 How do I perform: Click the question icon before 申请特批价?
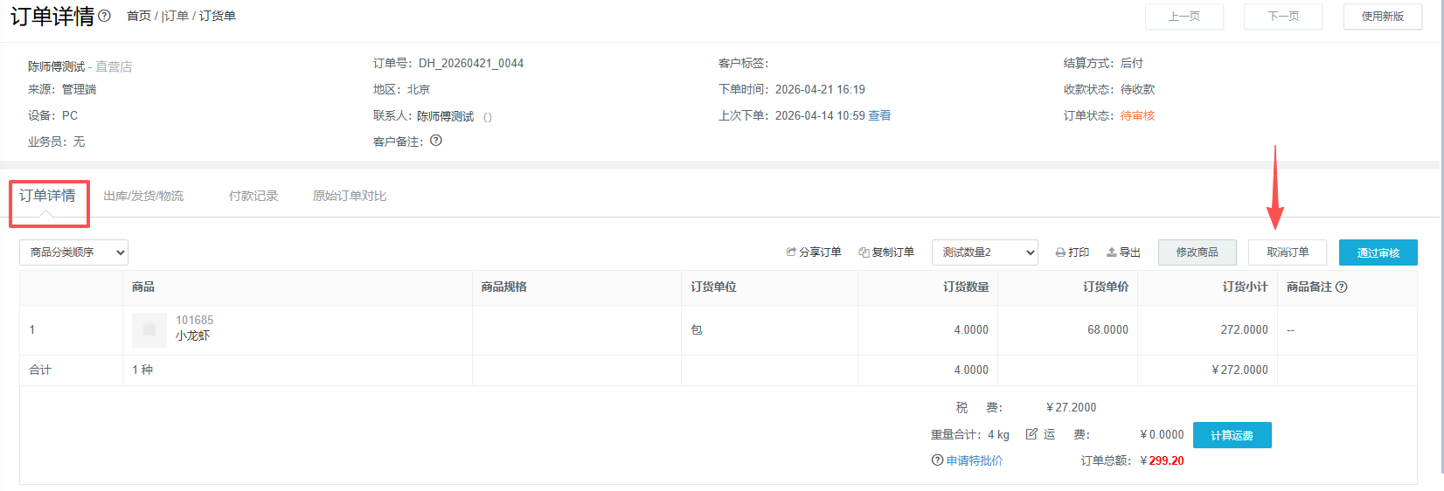coord(937,460)
